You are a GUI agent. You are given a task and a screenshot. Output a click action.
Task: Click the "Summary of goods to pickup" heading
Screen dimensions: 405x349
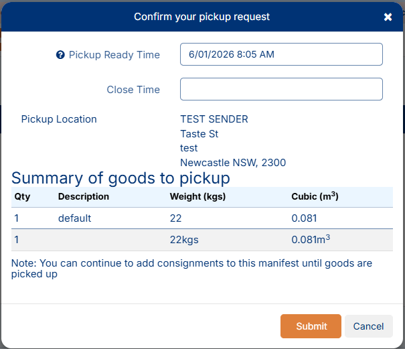120,178
